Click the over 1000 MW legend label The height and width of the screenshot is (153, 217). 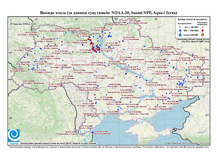point(191,35)
